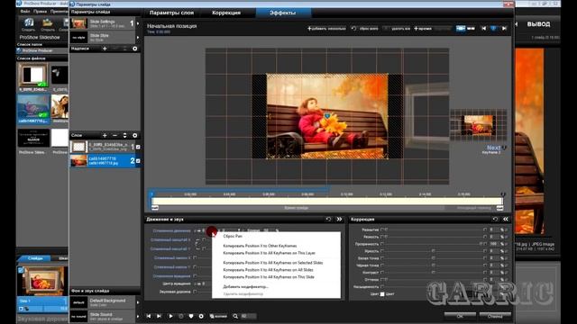The height and width of the screenshot is (324, 577).
Task: Choose Copy Position X to All Keyframes on All Slides
Action: click(268, 270)
